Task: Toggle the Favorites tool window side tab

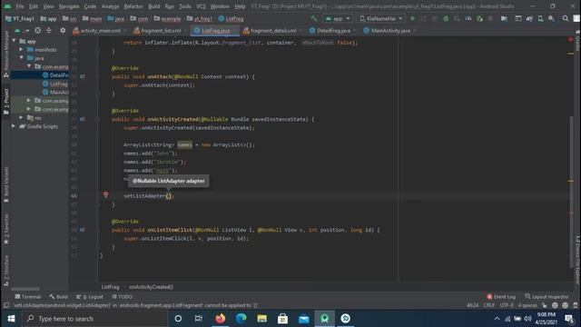Action: pyautogui.click(x=6, y=229)
